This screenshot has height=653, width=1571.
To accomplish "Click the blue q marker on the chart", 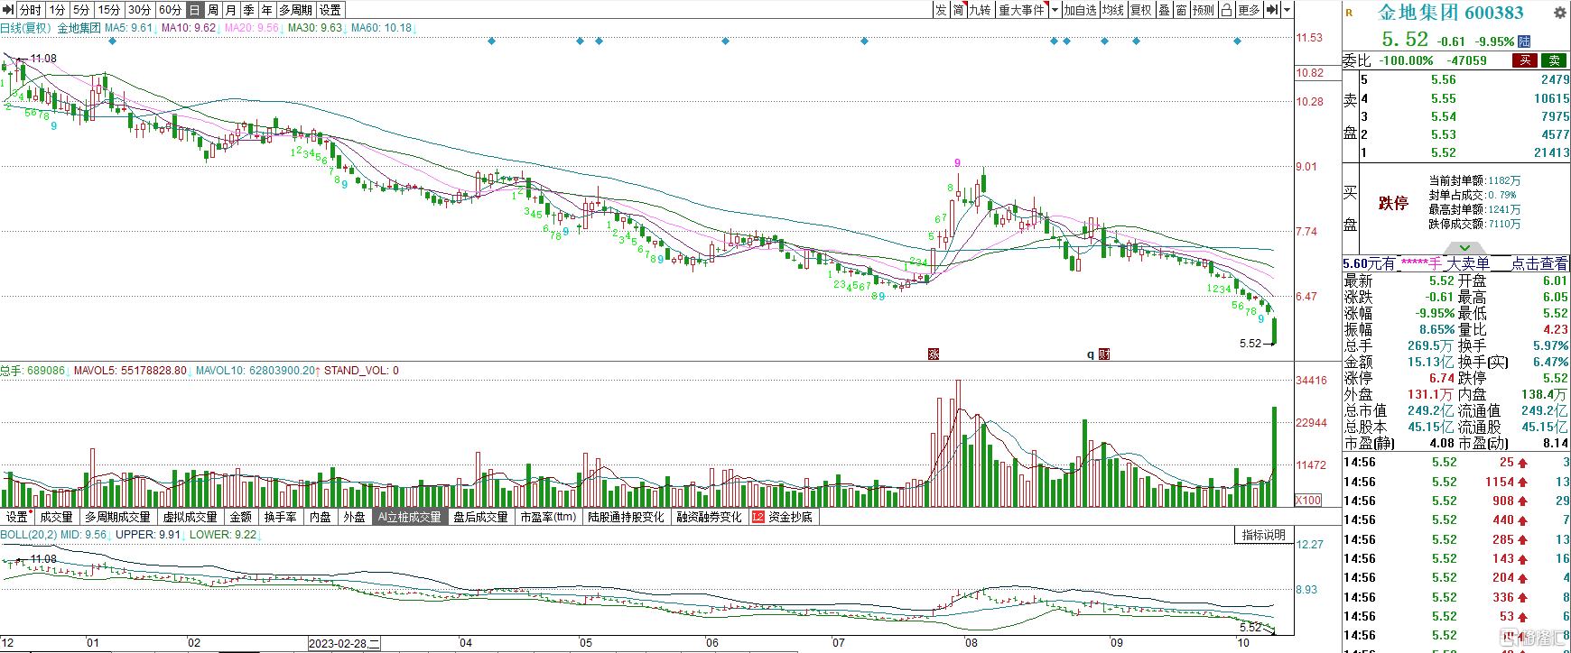I will 1091,354.
